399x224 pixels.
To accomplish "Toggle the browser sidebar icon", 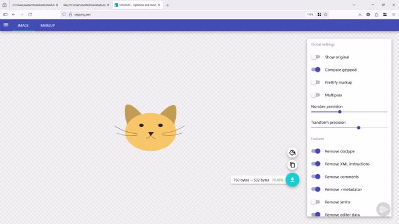I will click(x=6, y=14).
